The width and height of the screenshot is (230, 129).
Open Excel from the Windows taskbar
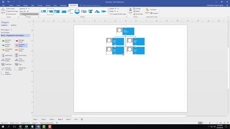click(26, 126)
